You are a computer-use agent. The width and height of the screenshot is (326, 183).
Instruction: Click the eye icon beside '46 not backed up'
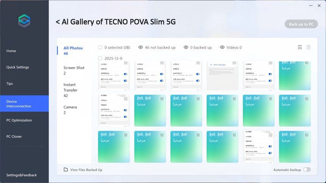click(x=140, y=48)
